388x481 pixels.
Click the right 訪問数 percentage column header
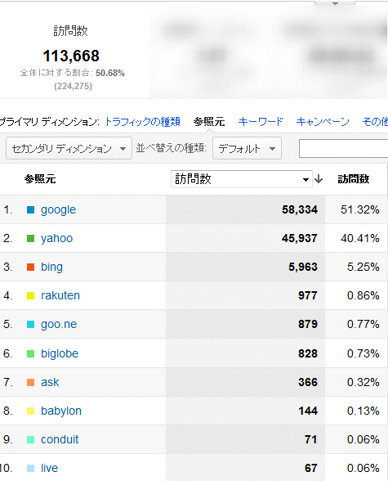pyautogui.click(x=354, y=179)
